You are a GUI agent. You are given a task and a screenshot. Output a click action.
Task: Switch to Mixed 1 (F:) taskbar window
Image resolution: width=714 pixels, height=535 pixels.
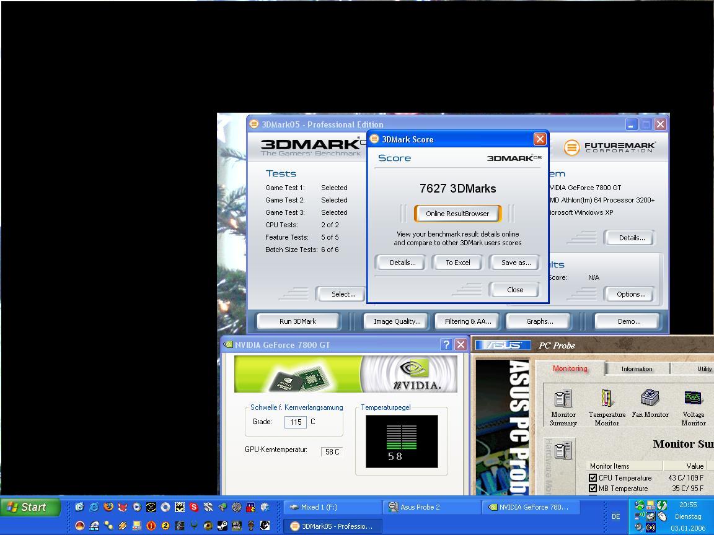tap(332, 507)
